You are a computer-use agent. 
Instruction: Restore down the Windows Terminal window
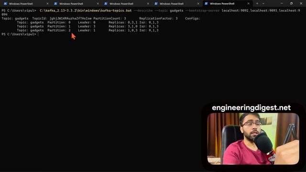(x=291, y=3)
